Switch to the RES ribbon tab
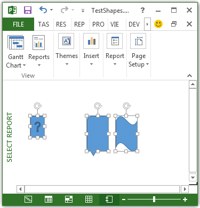Viewport: 200px width, 208px height. 61,24
